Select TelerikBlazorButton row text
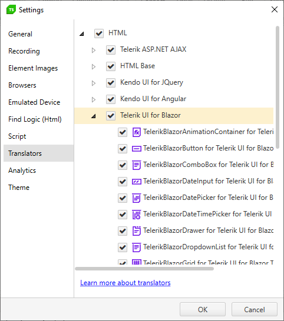The image size is (284, 321). tap(208, 148)
